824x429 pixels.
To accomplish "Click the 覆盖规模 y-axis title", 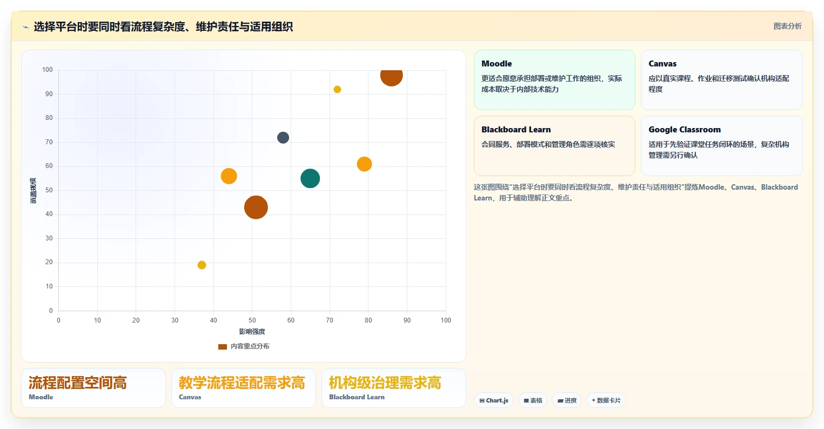I will pos(33,190).
